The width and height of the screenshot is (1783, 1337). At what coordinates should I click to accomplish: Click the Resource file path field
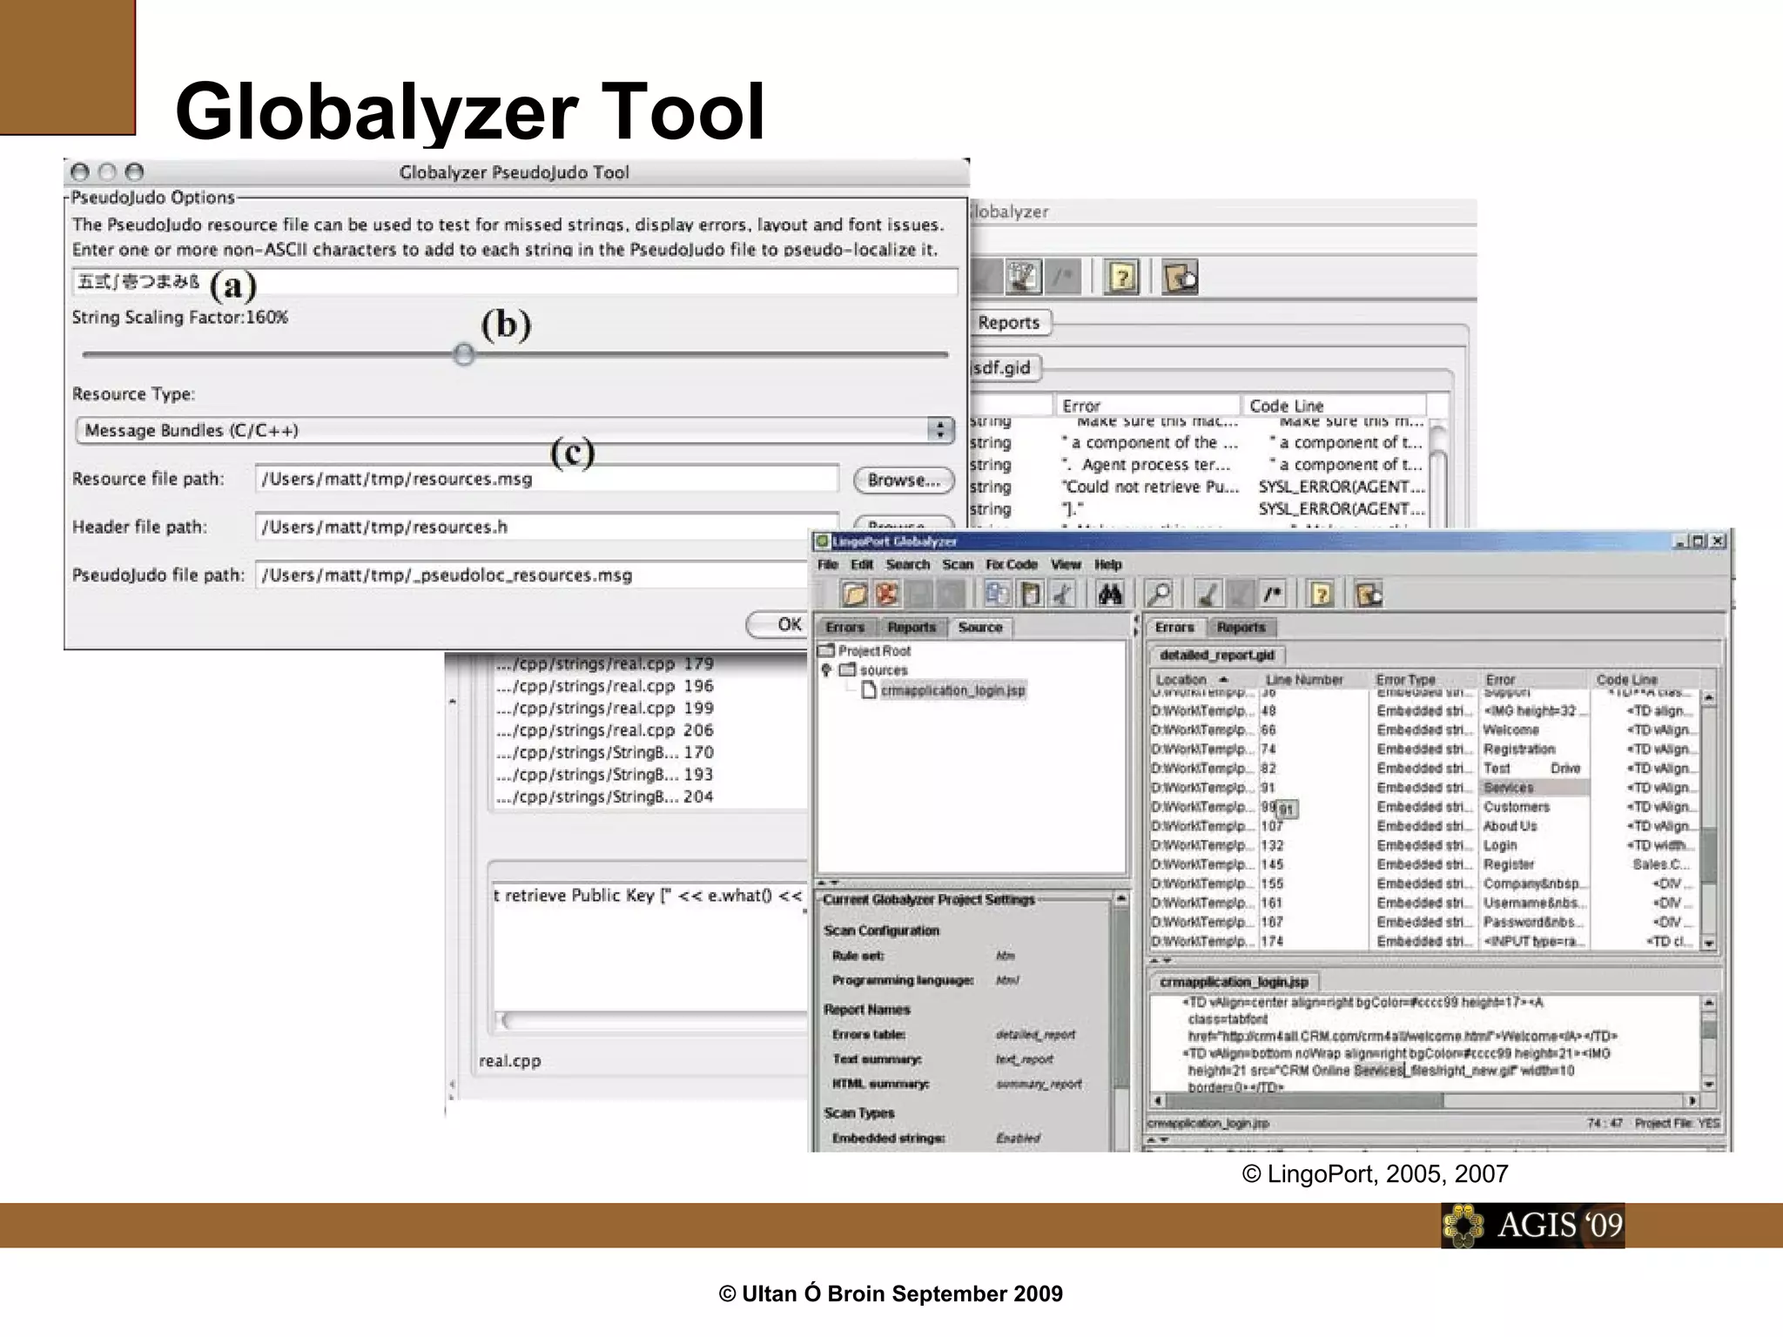tap(547, 479)
